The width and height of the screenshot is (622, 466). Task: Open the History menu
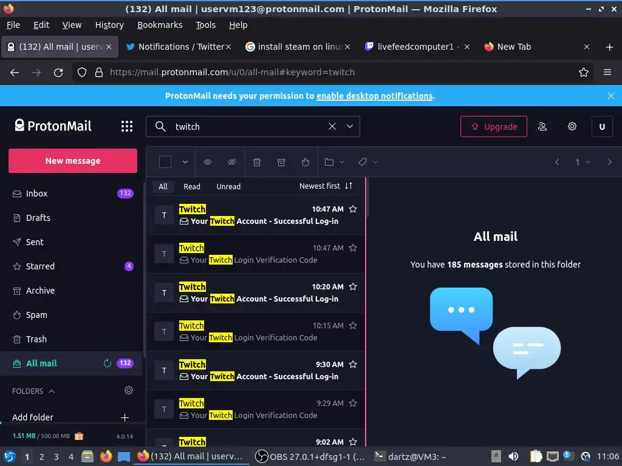(x=109, y=25)
